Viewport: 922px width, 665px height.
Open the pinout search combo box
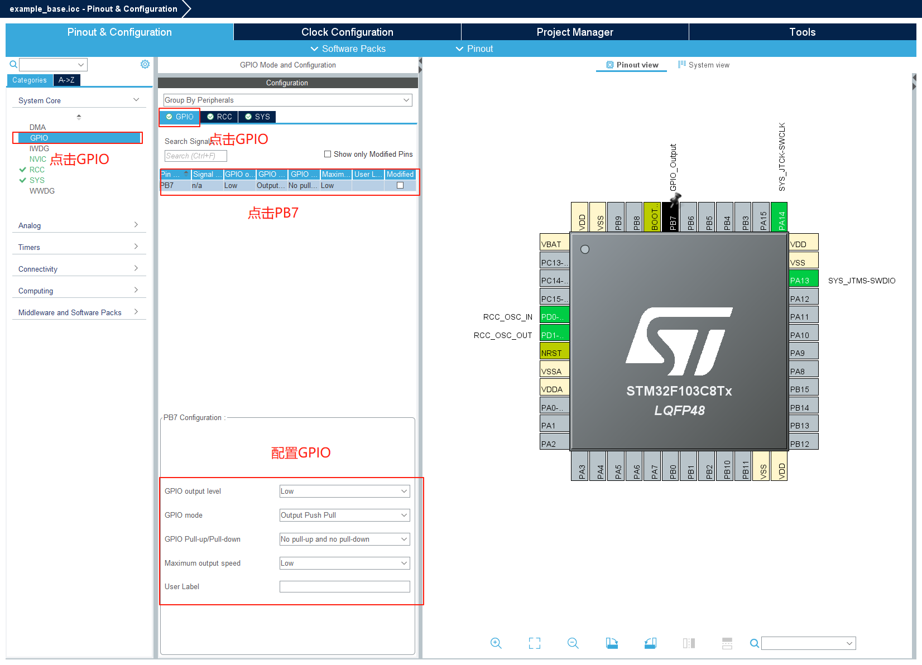coord(809,643)
